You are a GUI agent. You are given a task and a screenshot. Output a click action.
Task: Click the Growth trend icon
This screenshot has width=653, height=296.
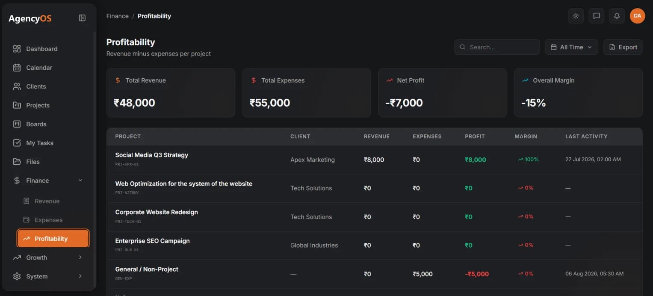[17, 258]
